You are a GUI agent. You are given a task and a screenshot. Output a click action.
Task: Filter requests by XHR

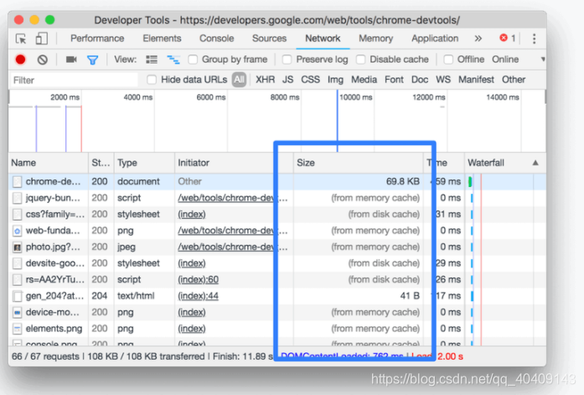pyautogui.click(x=265, y=80)
